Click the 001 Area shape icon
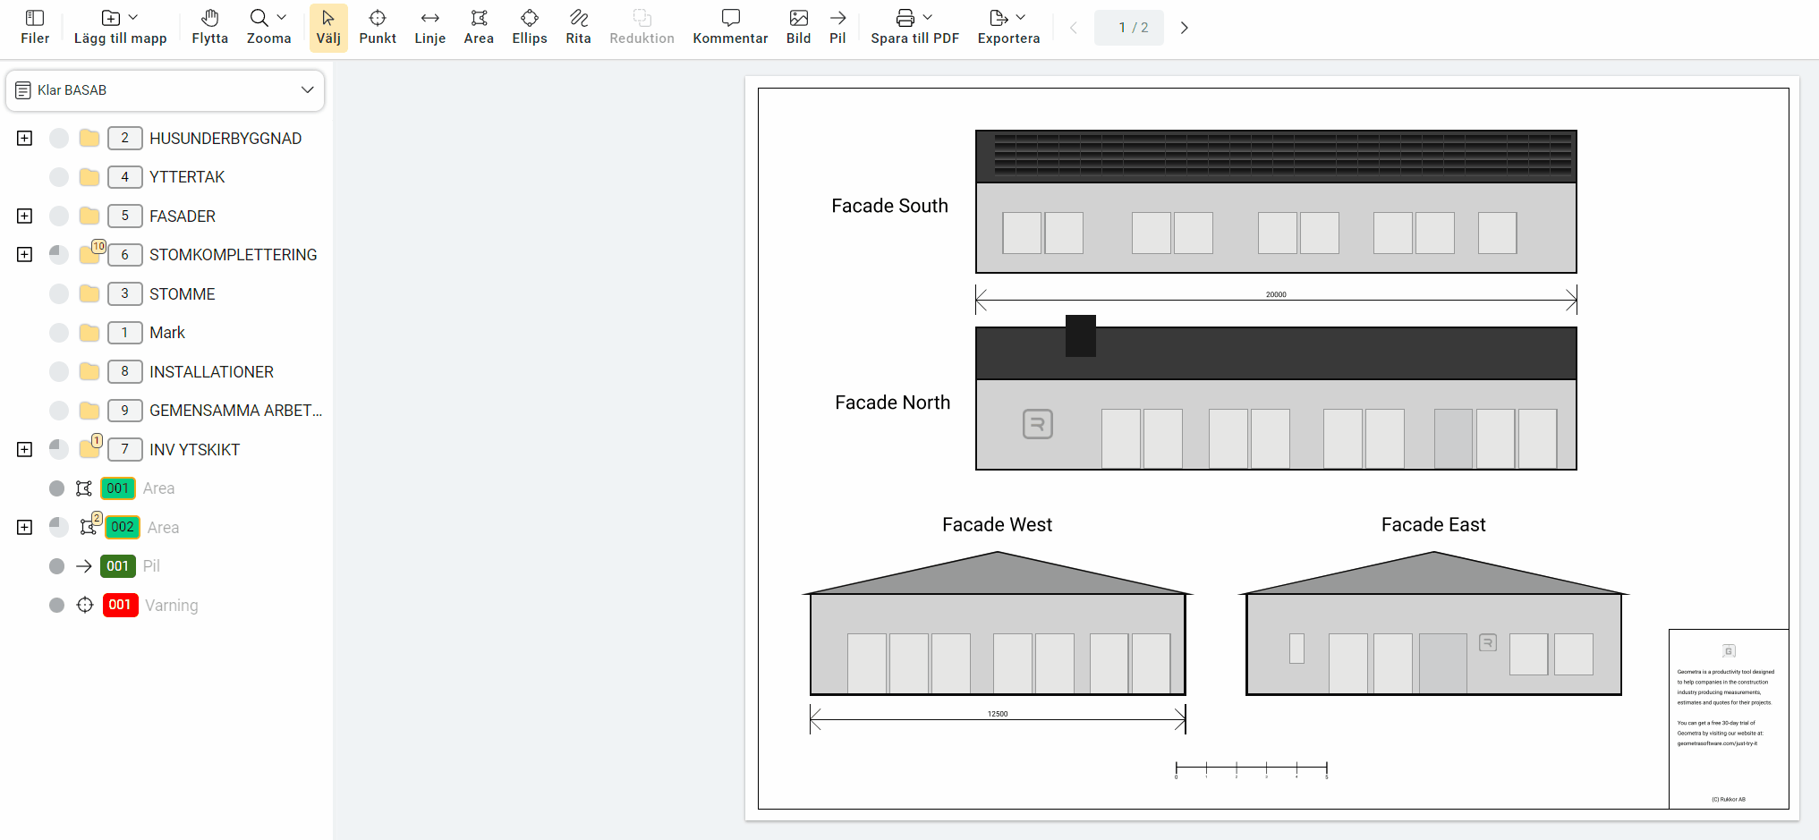Screen dimensions: 1819x840 click(84, 488)
